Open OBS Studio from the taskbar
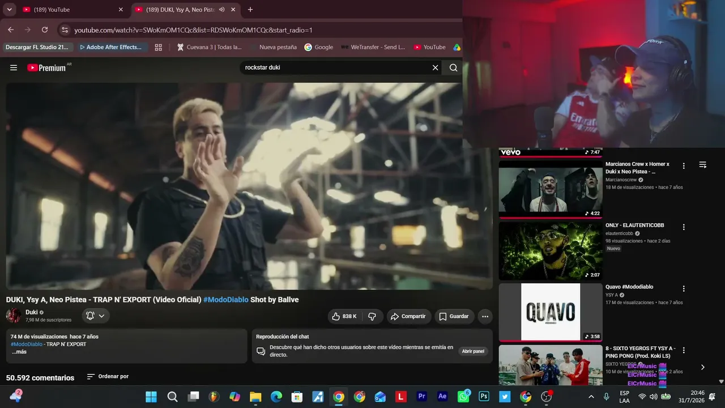The width and height of the screenshot is (725, 408). tap(547, 397)
